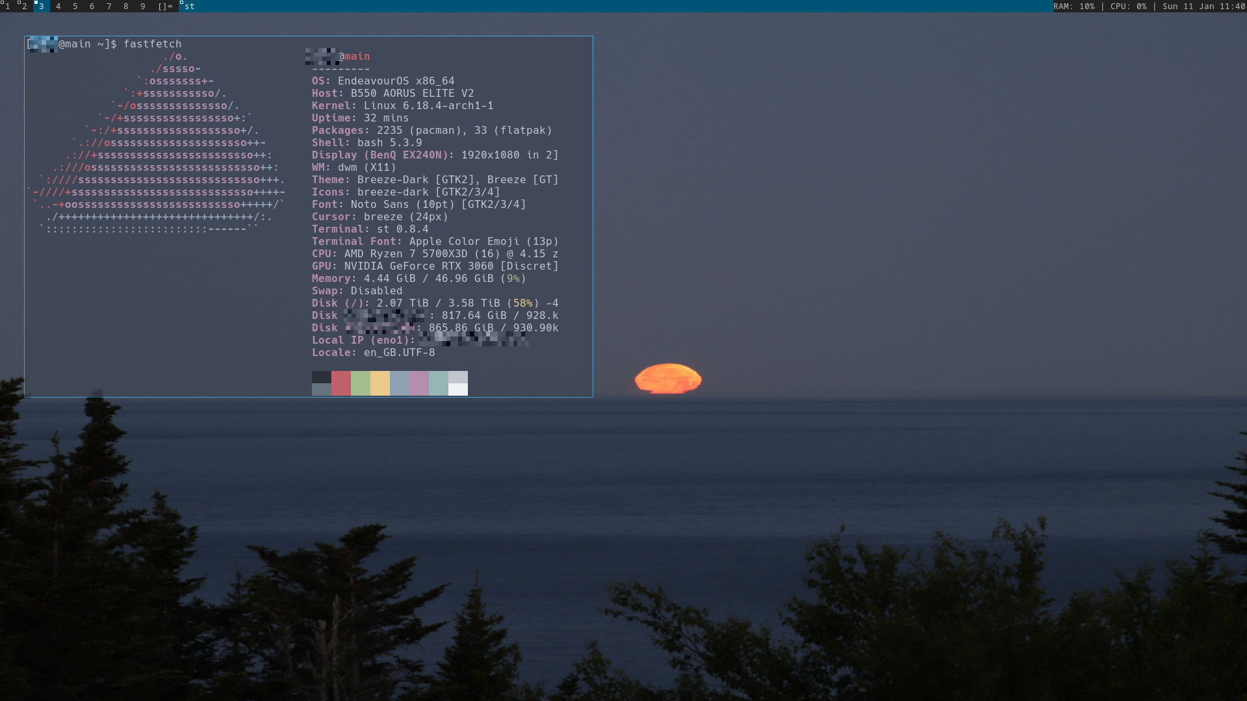The width and height of the screenshot is (1247, 701).
Task: Click the OS: EndeavourOS x86_64 line
Action: pyautogui.click(x=383, y=81)
